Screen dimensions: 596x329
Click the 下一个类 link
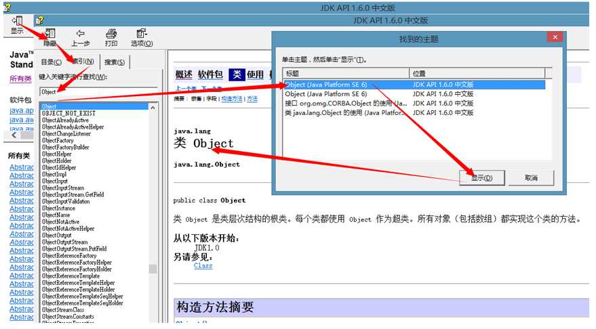[x=212, y=89]
